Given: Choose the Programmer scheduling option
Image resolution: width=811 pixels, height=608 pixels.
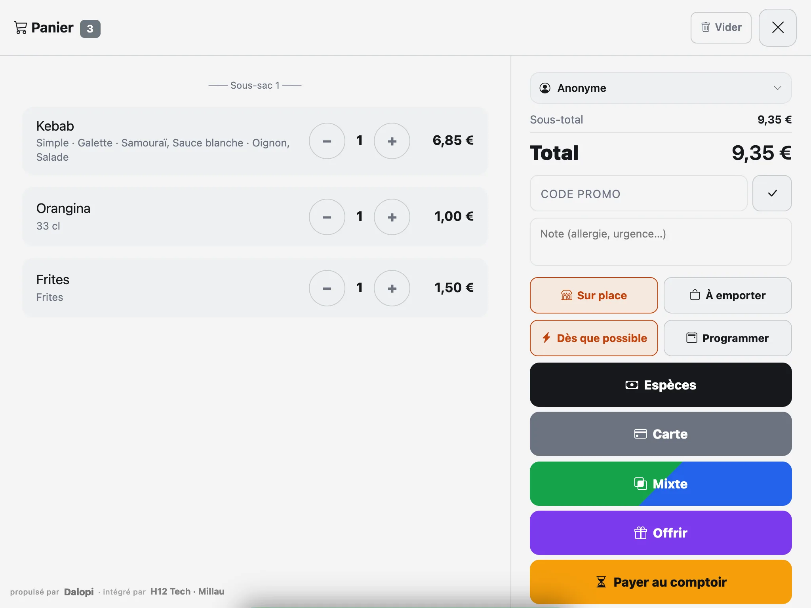Looking at the screenshot, I should tap(727, 338).
